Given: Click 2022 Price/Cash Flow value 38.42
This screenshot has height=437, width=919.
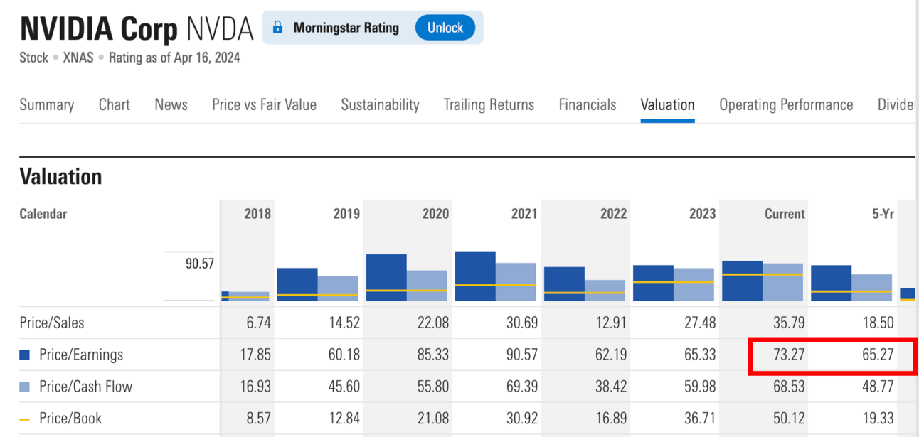Looking at the screenshot, I should (x=611, y=387).
